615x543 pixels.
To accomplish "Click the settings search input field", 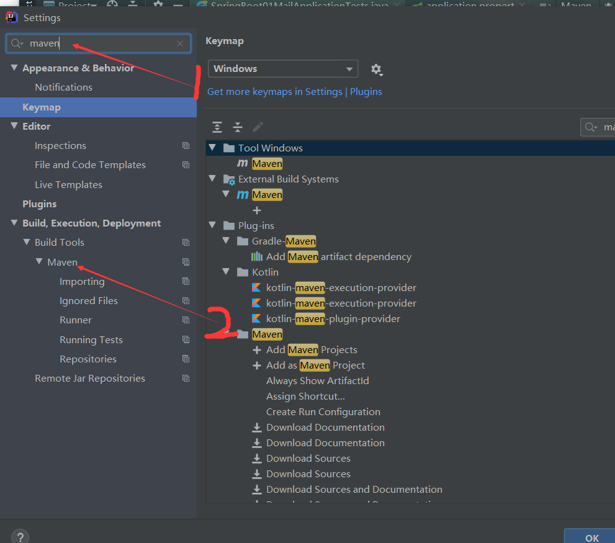I will [x=99, y=43].
